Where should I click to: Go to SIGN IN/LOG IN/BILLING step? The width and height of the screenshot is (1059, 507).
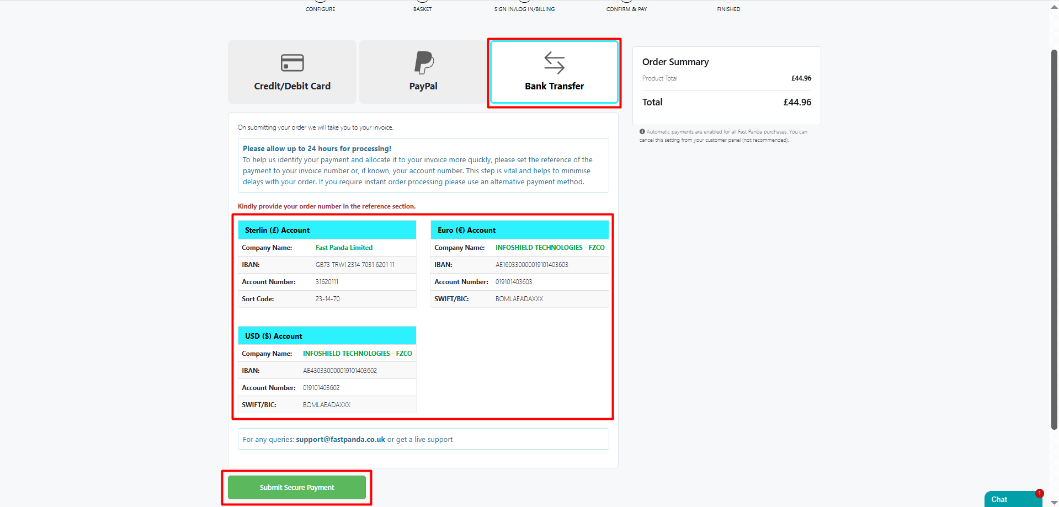point(524,9)
